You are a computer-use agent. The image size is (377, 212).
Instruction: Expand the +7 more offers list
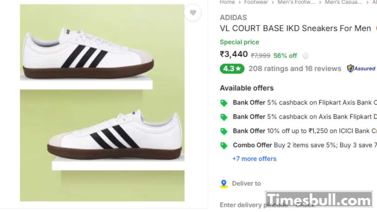pyautogui.click(x=254, y=159)
